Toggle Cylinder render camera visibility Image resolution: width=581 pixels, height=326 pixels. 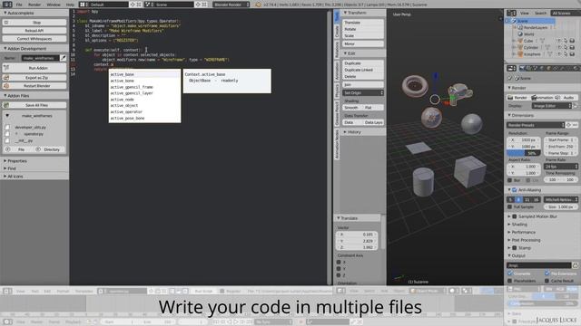572,47
